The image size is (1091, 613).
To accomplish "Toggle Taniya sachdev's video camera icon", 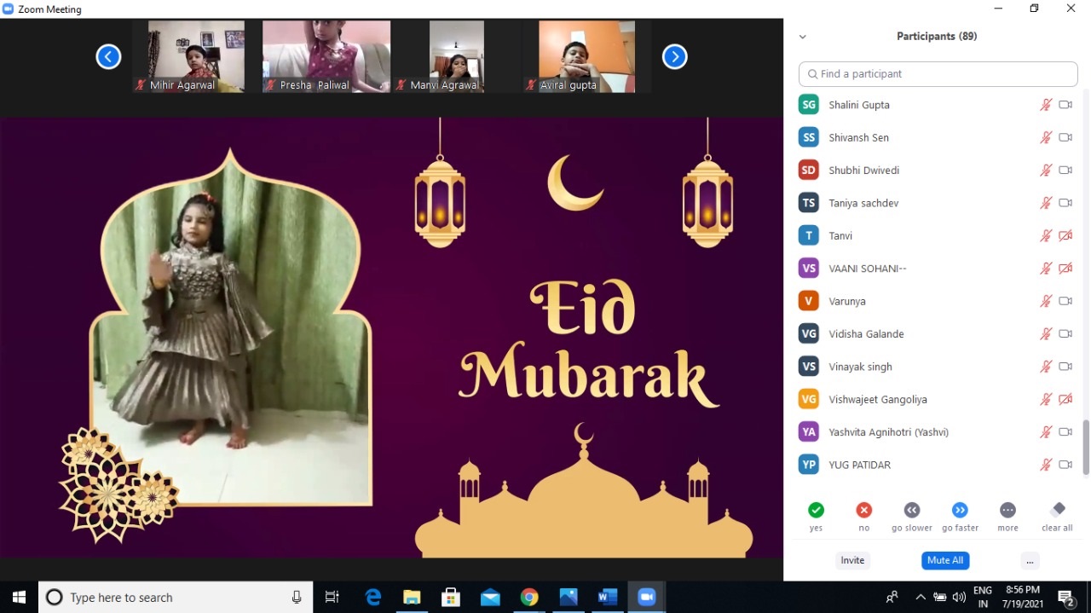I will pos(1065,203).
